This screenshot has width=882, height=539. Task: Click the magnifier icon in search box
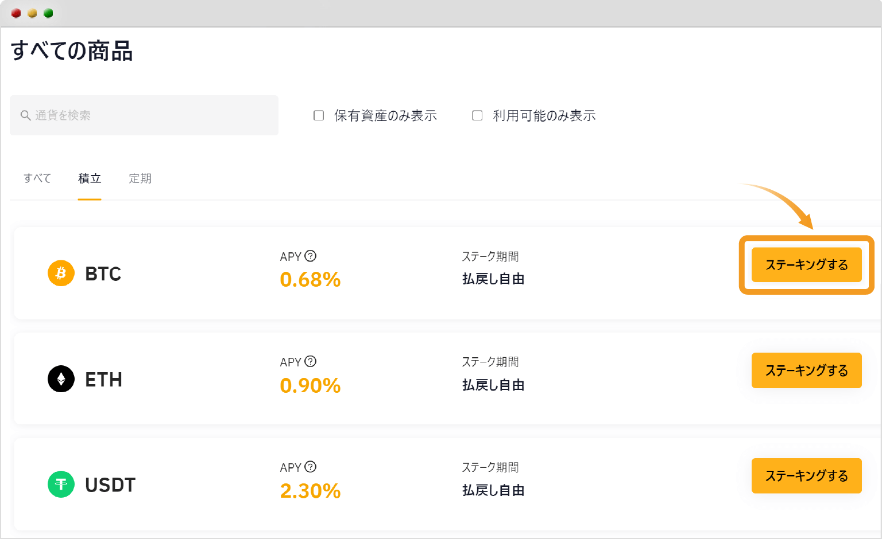[x=26, y=115]
